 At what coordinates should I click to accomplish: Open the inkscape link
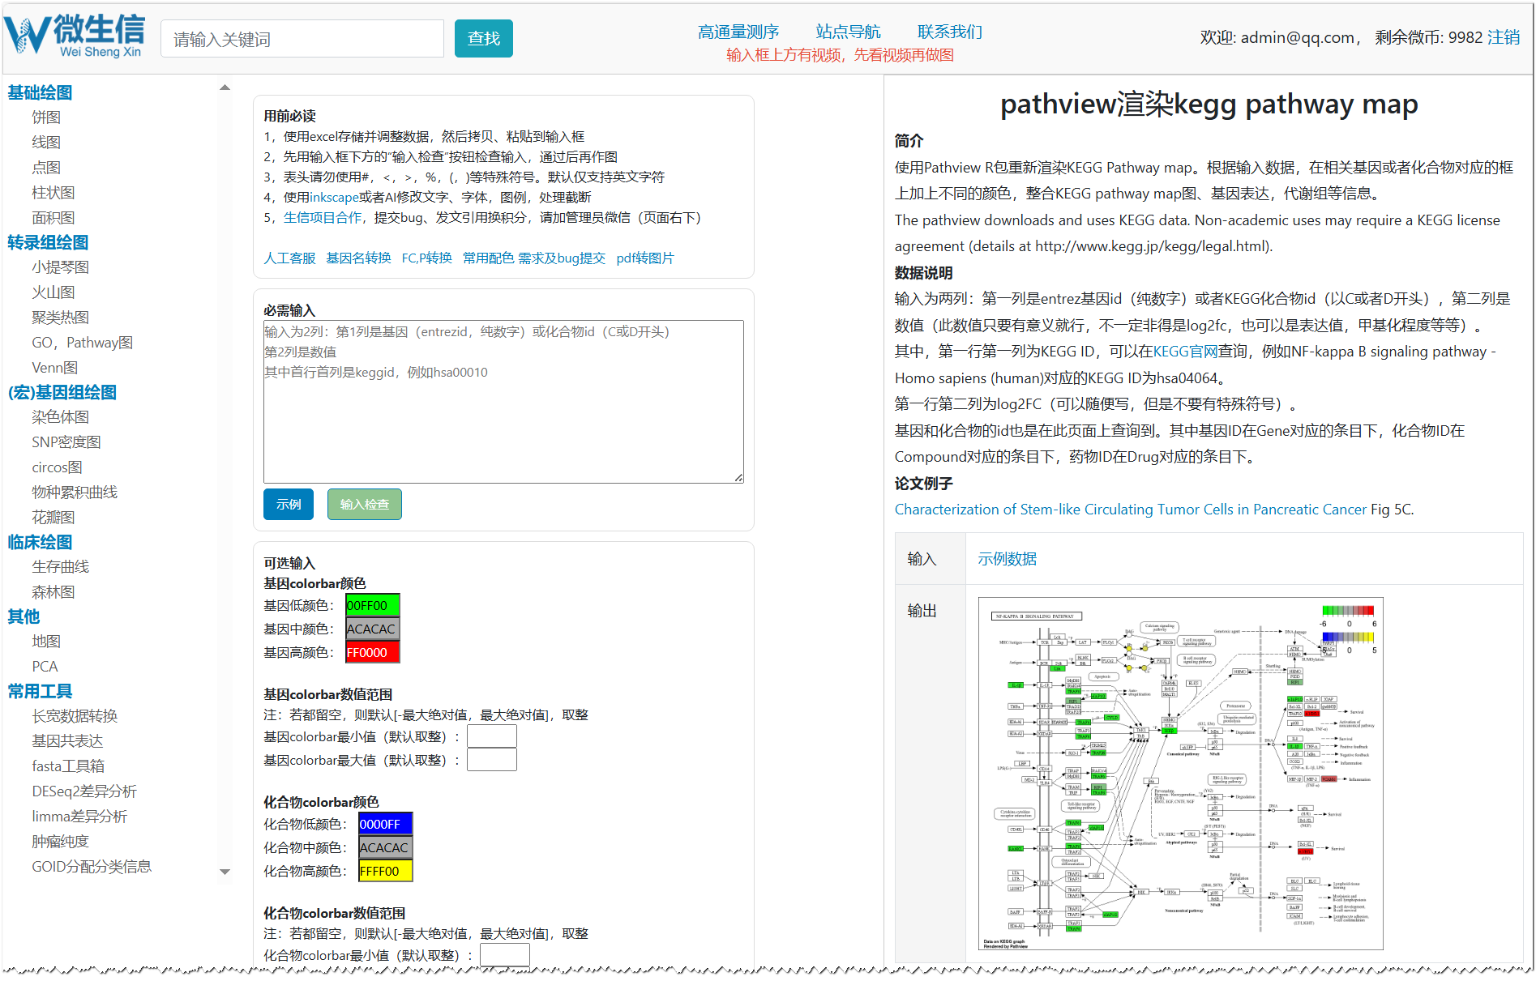[x=334, y=197]
